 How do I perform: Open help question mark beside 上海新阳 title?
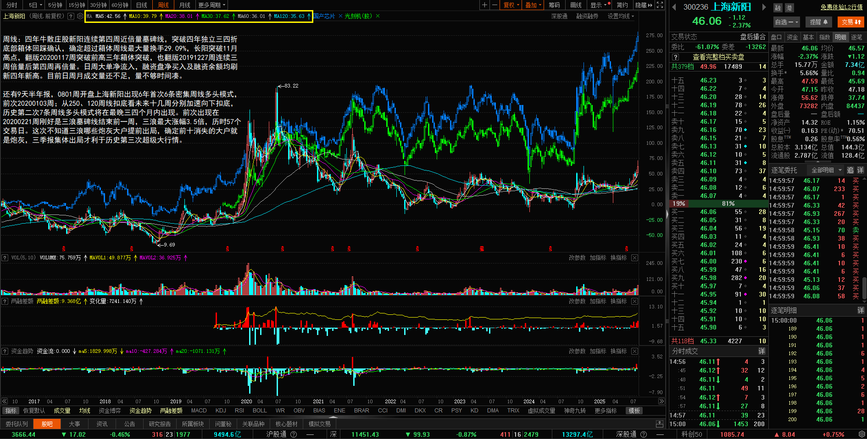pyautogui.click(x=71, y=16)
